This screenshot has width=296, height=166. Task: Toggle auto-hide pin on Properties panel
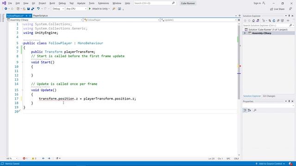click(289, 101)
